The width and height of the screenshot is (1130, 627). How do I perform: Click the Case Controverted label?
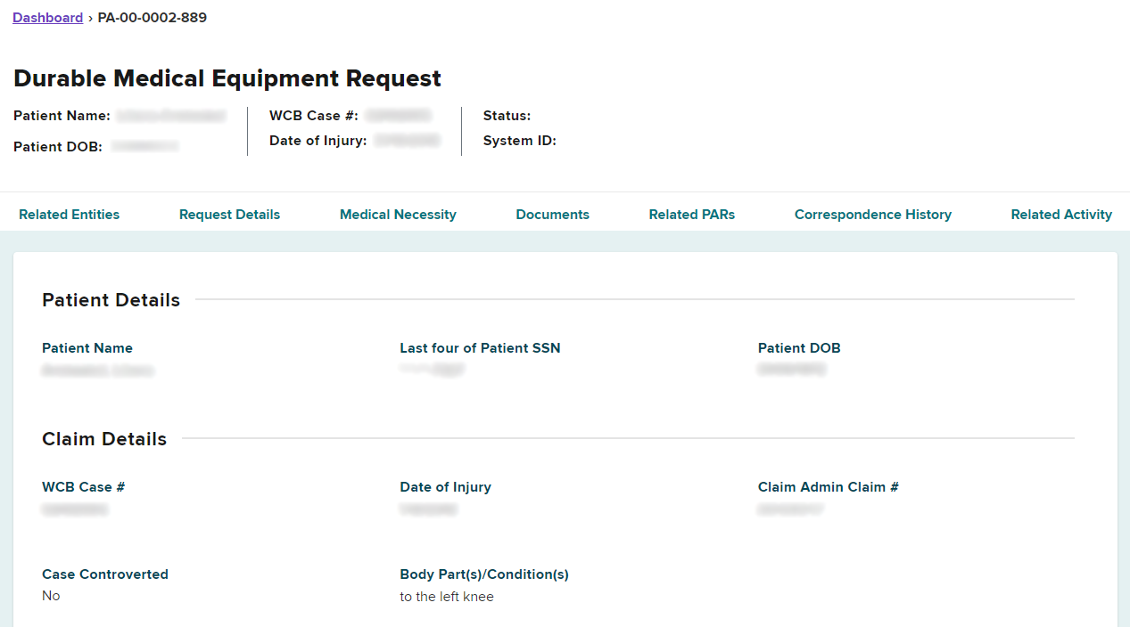pos(104,574)
